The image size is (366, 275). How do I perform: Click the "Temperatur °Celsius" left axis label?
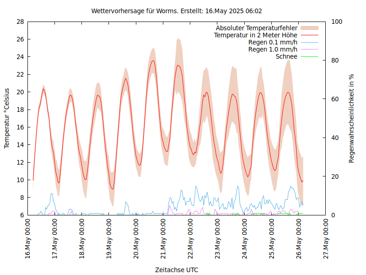coord(7,118)
